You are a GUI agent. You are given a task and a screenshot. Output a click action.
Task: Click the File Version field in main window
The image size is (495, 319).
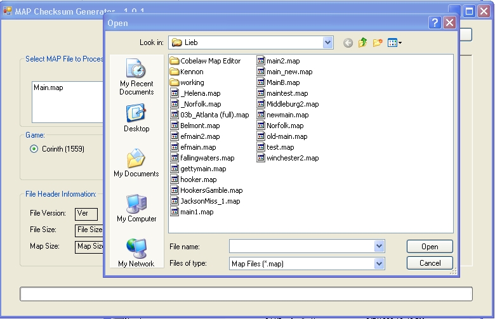(86, 214)
